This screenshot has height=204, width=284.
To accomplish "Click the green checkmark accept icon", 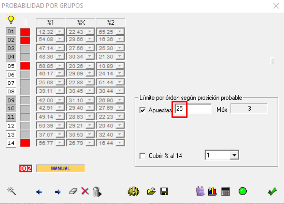I will [x=272, y=191].
